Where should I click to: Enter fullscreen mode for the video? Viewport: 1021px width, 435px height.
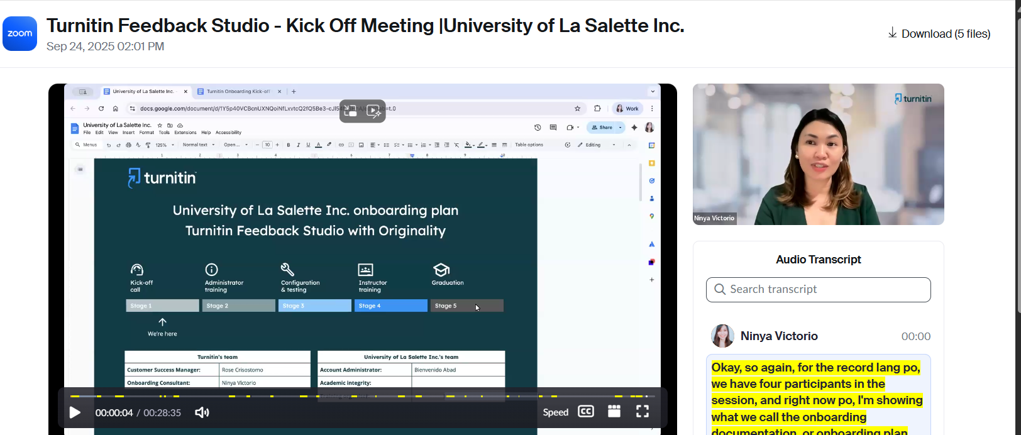click(x=643, y=412)
